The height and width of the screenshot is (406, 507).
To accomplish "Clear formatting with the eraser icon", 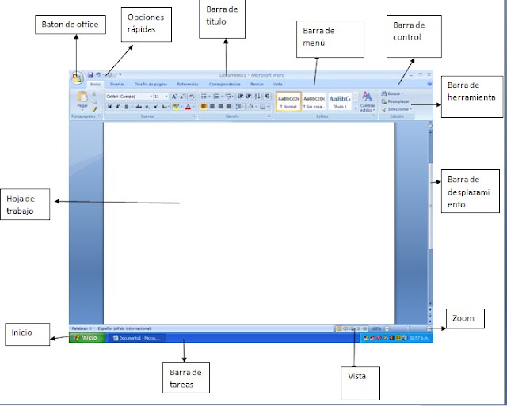I will click(x=192, y=97).
